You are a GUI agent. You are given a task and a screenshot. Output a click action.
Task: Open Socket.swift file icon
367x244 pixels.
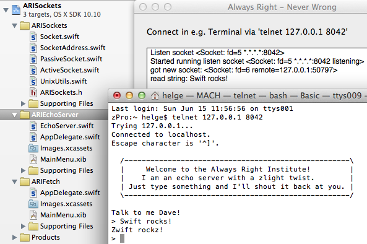pos(33,37)
